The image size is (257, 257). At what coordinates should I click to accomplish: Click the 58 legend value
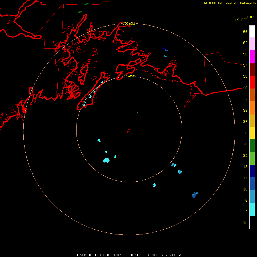tap(245, 54)
